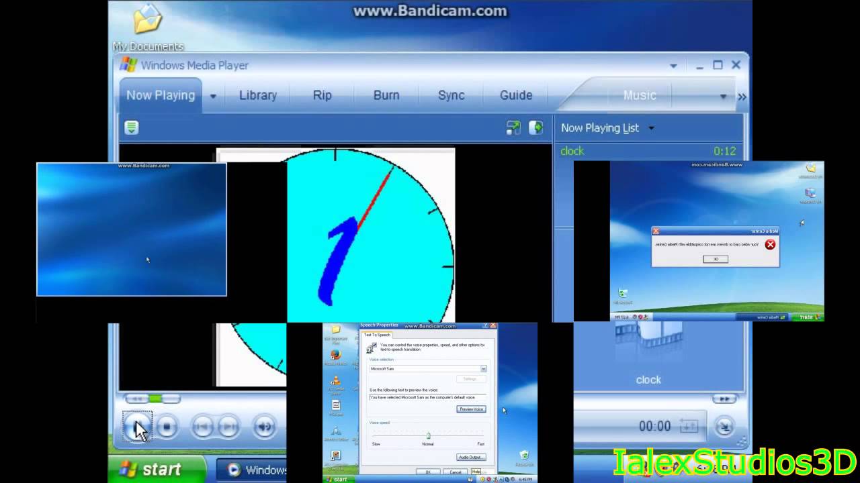Image resolution: width=860 pixels, height=483 pixels.
Task: Switch to the Guide tab
Action: tap(516, 95)
